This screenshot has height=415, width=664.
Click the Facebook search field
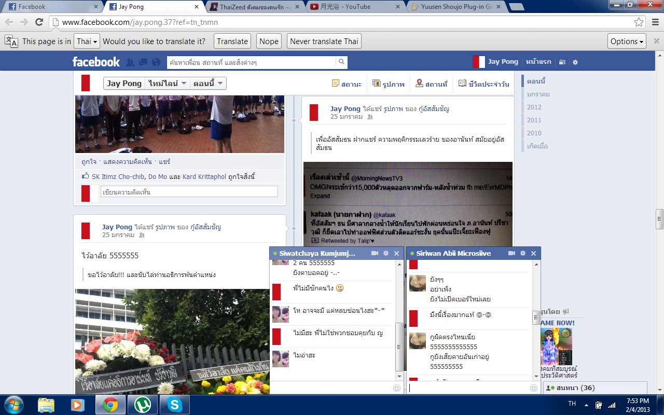(x=252, y=62)
